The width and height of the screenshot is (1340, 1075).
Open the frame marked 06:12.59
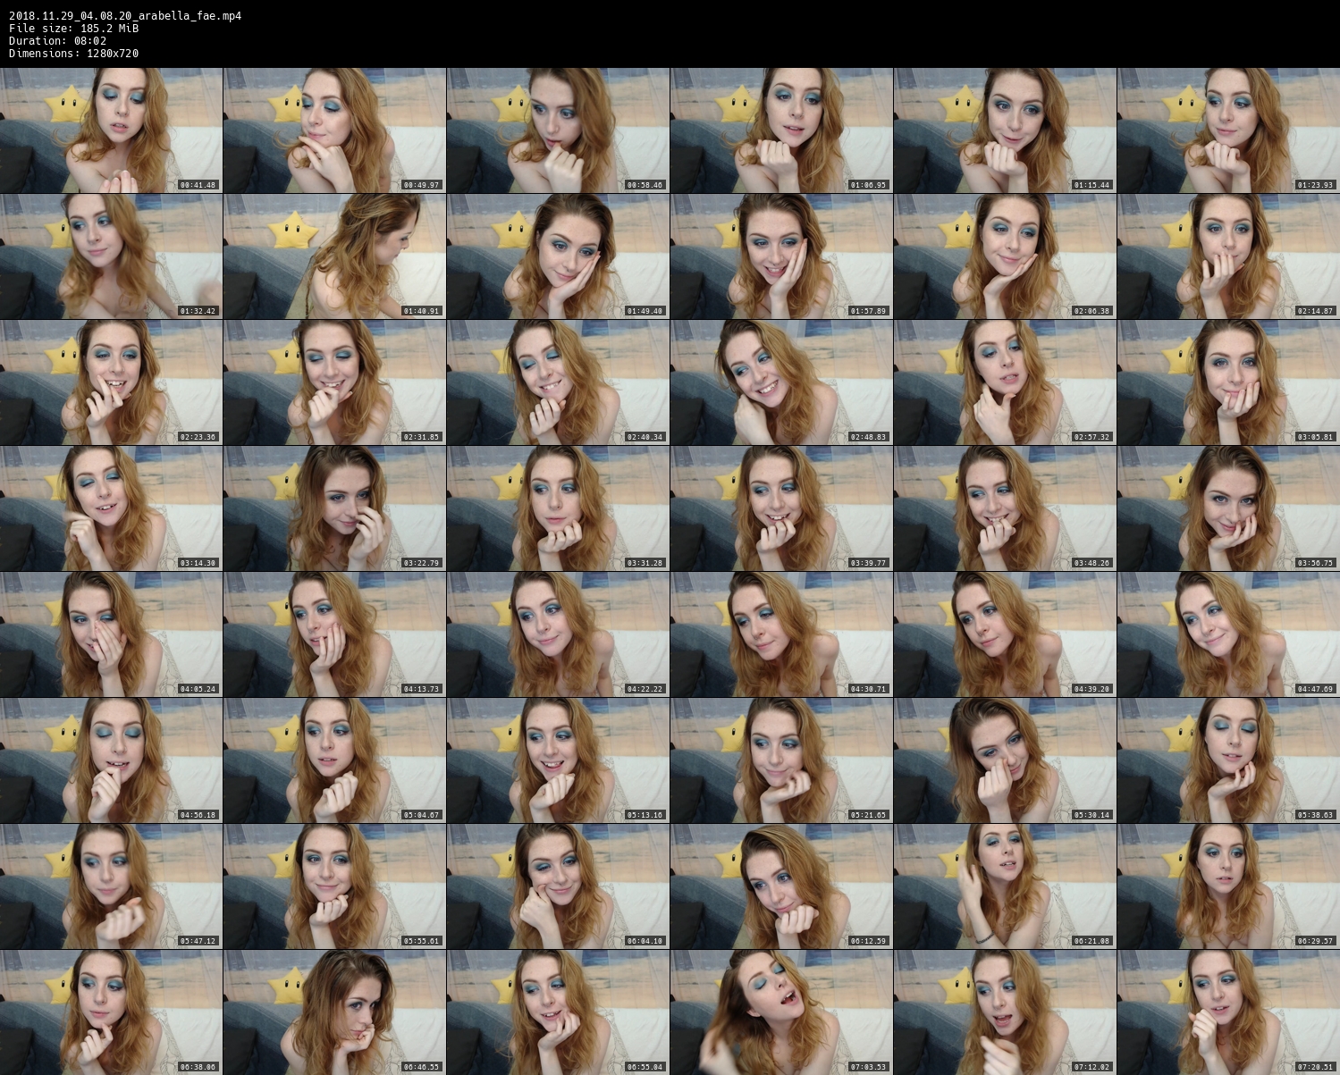coord(781,886)
